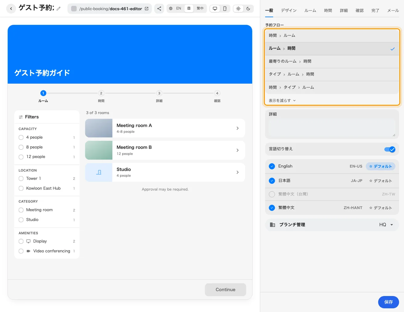Click the 保存 save button

pos(389,302)
